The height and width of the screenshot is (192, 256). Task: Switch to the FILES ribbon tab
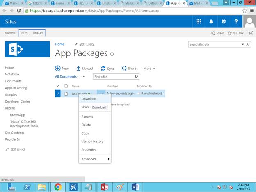click(x=24, y=33)
